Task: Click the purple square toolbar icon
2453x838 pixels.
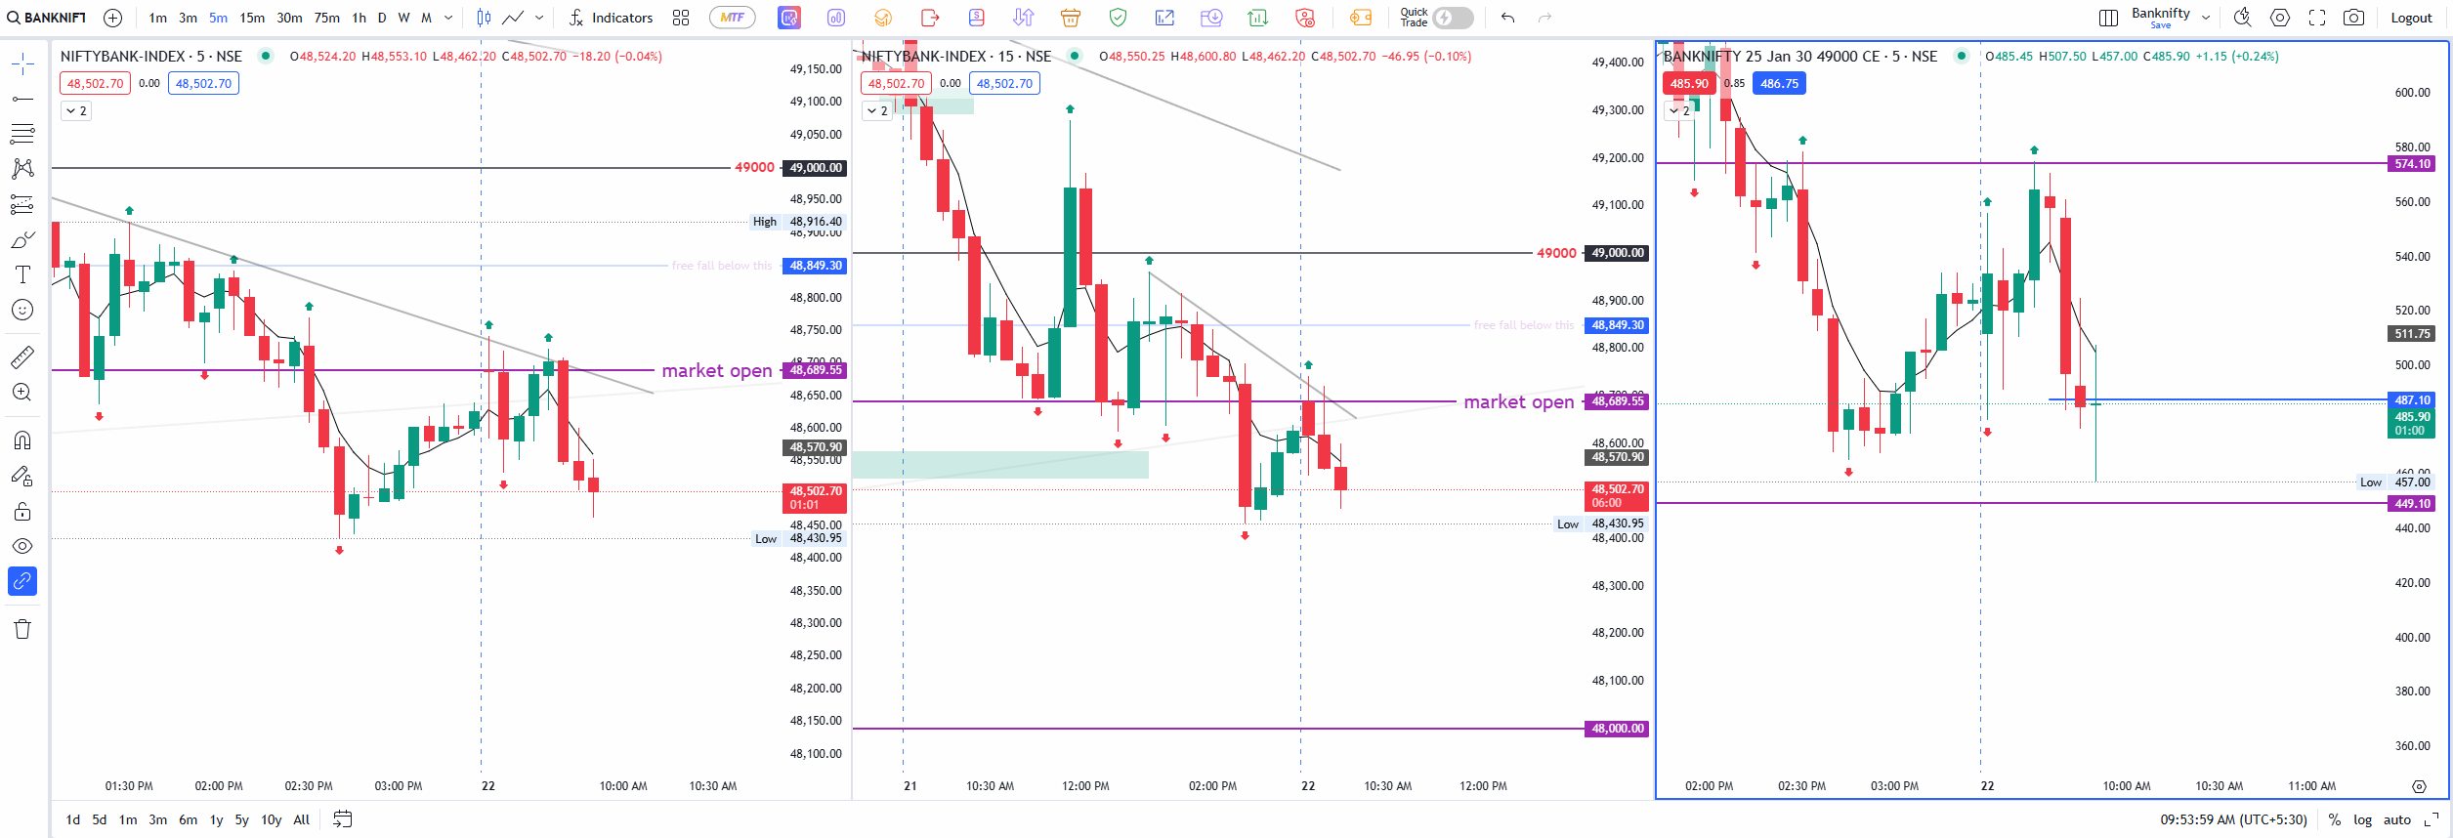Action: [x=789, y=18]
